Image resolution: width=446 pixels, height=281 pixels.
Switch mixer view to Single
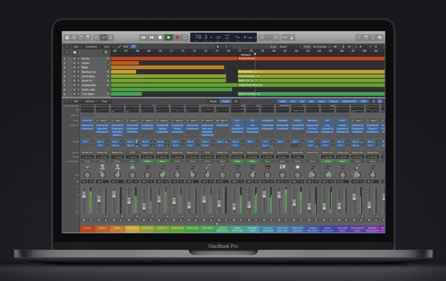pos(213,101)
